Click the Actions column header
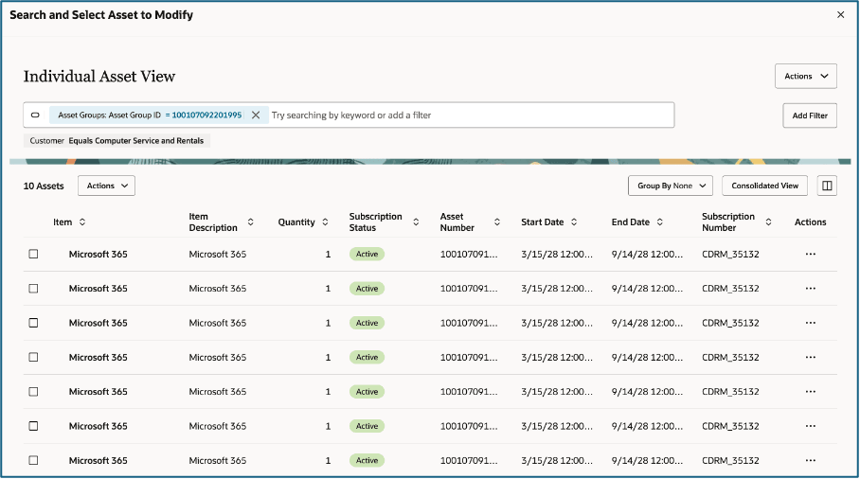The width and height of the screenshot is (860, 479). [x=810, y=222]
